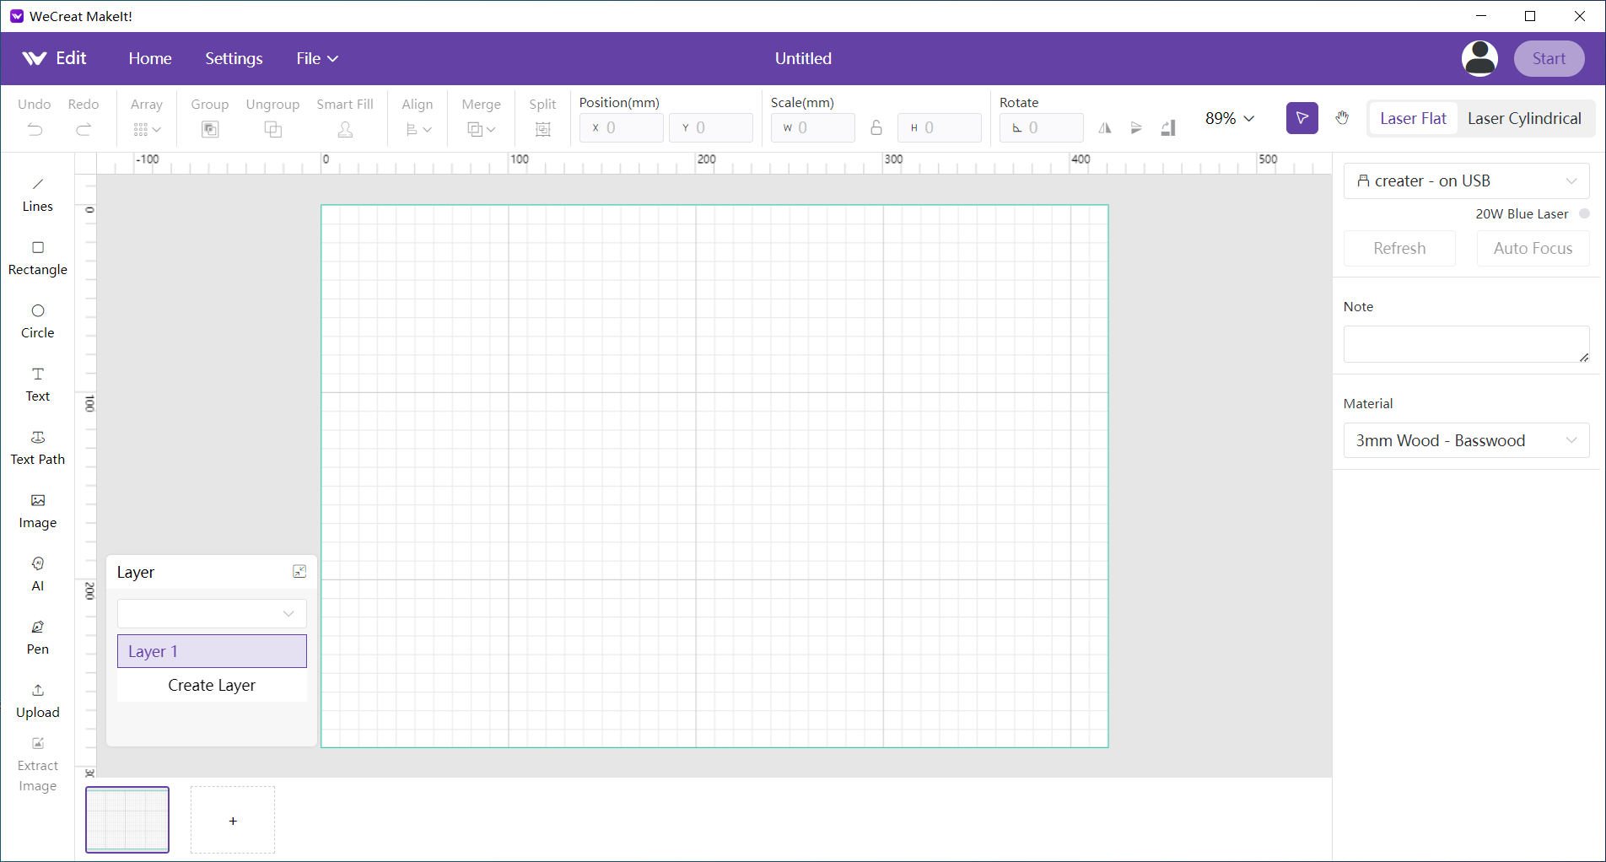This screenshot has height=862, width=1606.
Task: Switch to Laser Cylindrical mode
Action: (1523, 118)
